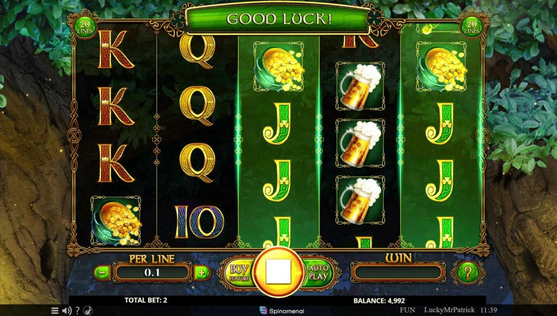The image size is (557, 316).
Task: Open the hamburger menu in bottom bar
Action: (x=55, y=311)
